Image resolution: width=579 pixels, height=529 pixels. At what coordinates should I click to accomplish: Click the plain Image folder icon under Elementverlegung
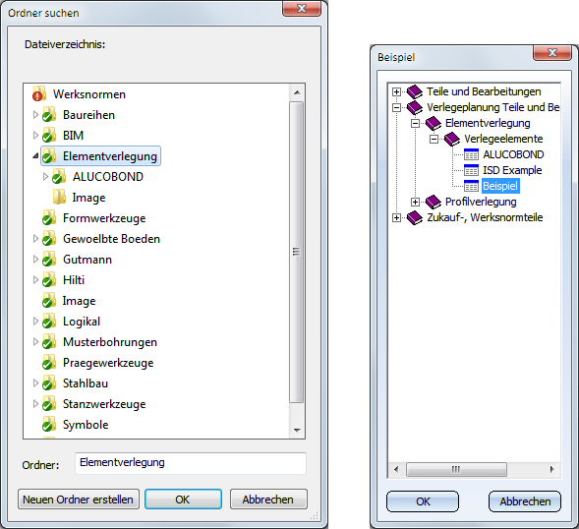(x=59, y=198)
